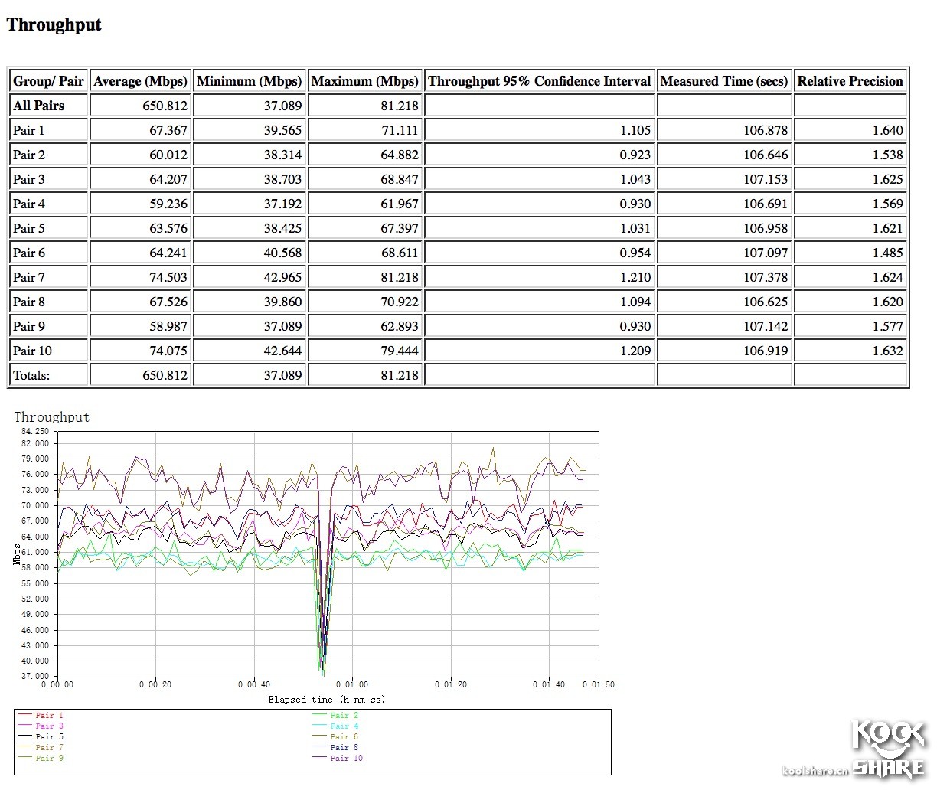Click the koolshare.cn watermark text

pyautogui.click(x=814, y=771)
